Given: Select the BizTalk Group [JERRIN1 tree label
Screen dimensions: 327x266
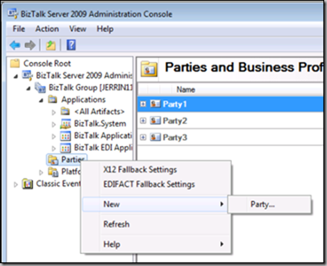Looking at the screenshot, I should 90,88.
